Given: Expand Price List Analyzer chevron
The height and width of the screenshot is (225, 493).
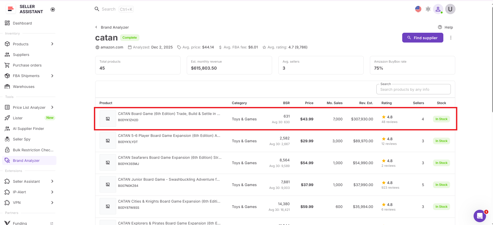Looking at the screenshot, I should pyautogui.click(x=52, y=107).
